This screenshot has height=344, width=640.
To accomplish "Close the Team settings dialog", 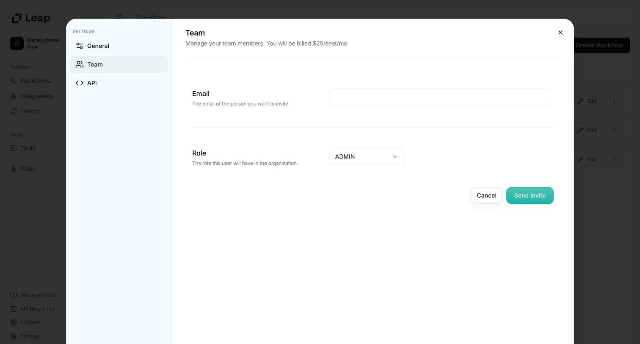I will [560, 33].
